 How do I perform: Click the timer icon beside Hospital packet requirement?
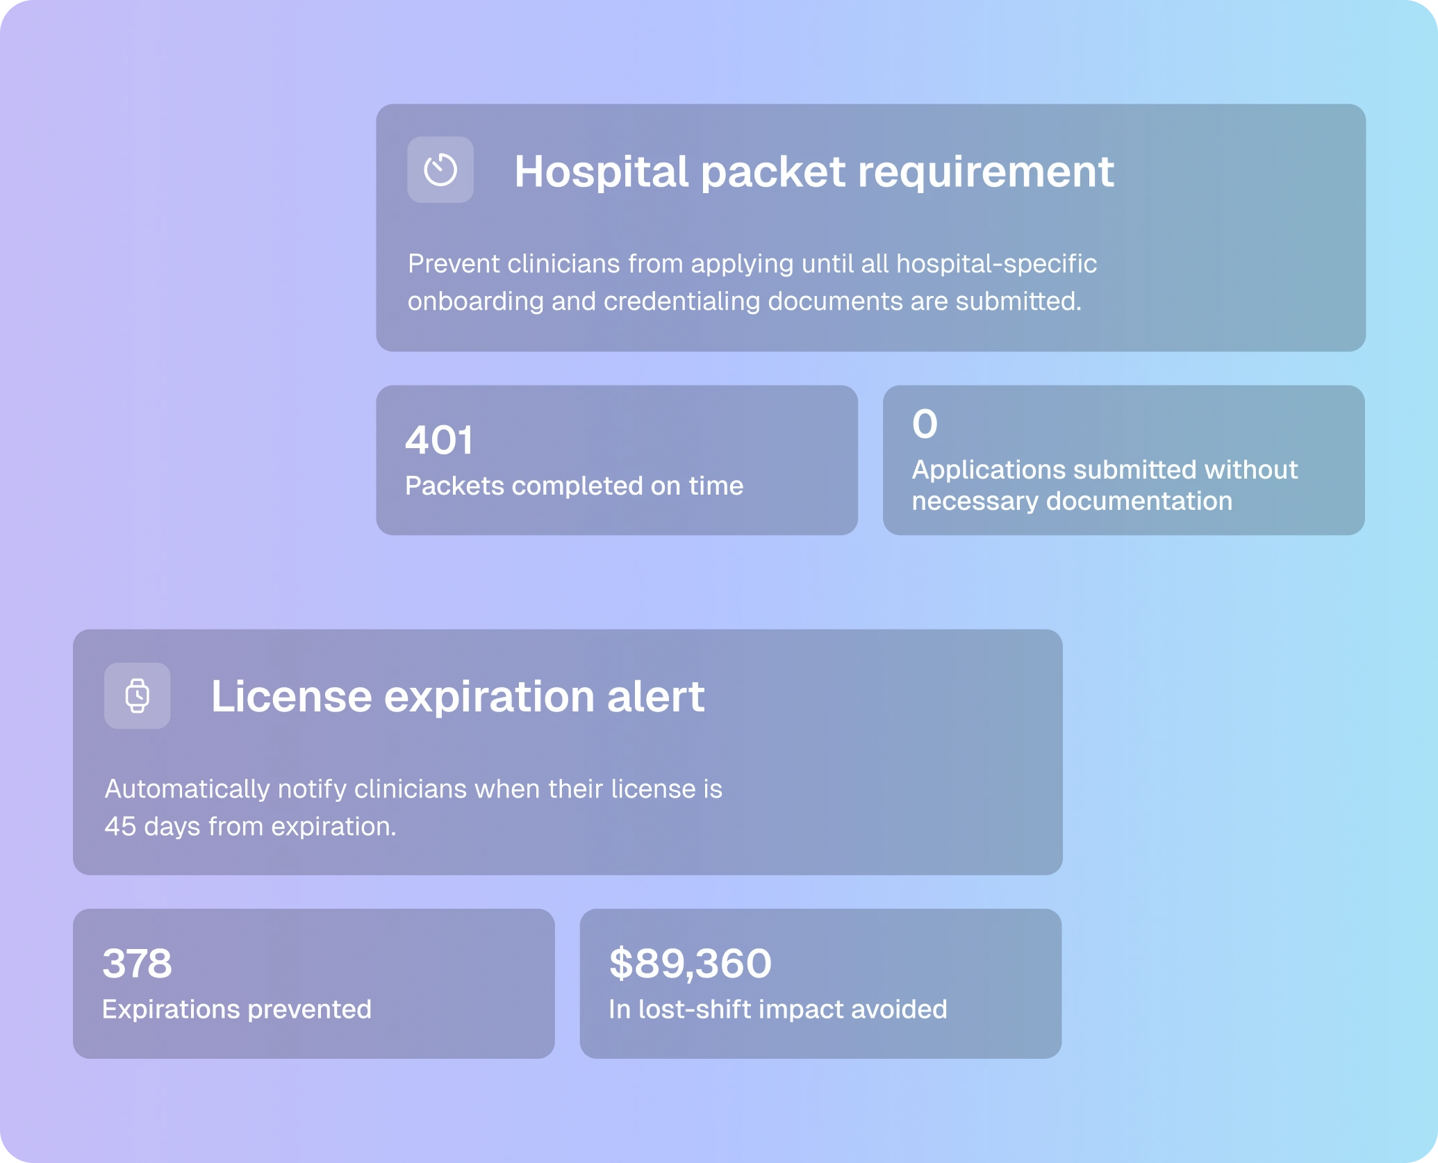tap(440, 170)
